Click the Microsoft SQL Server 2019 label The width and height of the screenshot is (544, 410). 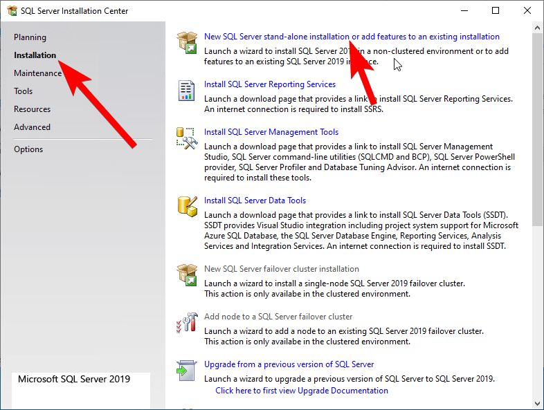click(74, 379)
